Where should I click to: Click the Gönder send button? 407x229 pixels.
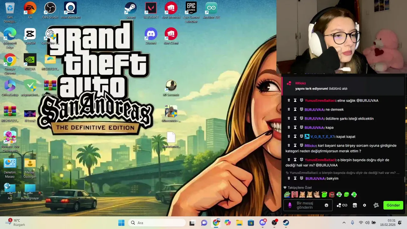(393, 205)
